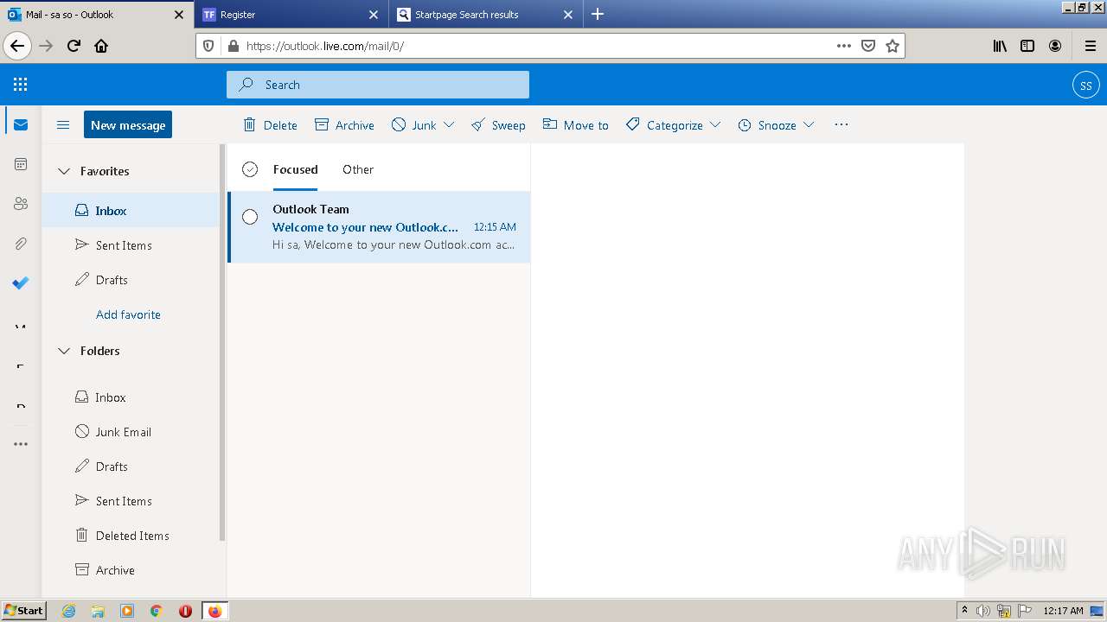Bookmark this page with star icon
Screen dimensions: 1107x622
[893, 46]
